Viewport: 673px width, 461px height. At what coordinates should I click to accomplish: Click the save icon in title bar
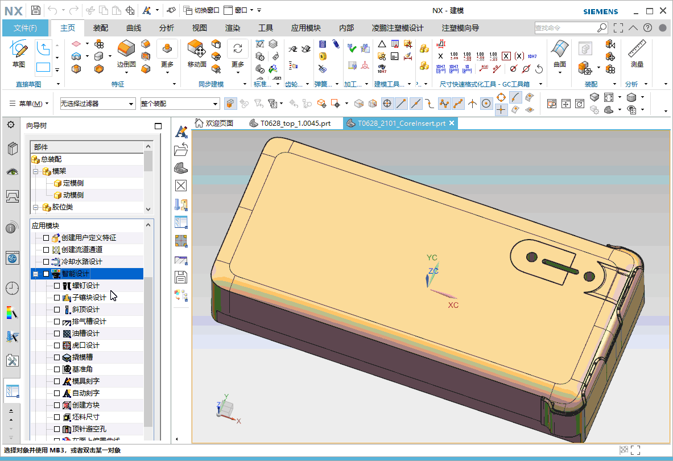(35, 10)
